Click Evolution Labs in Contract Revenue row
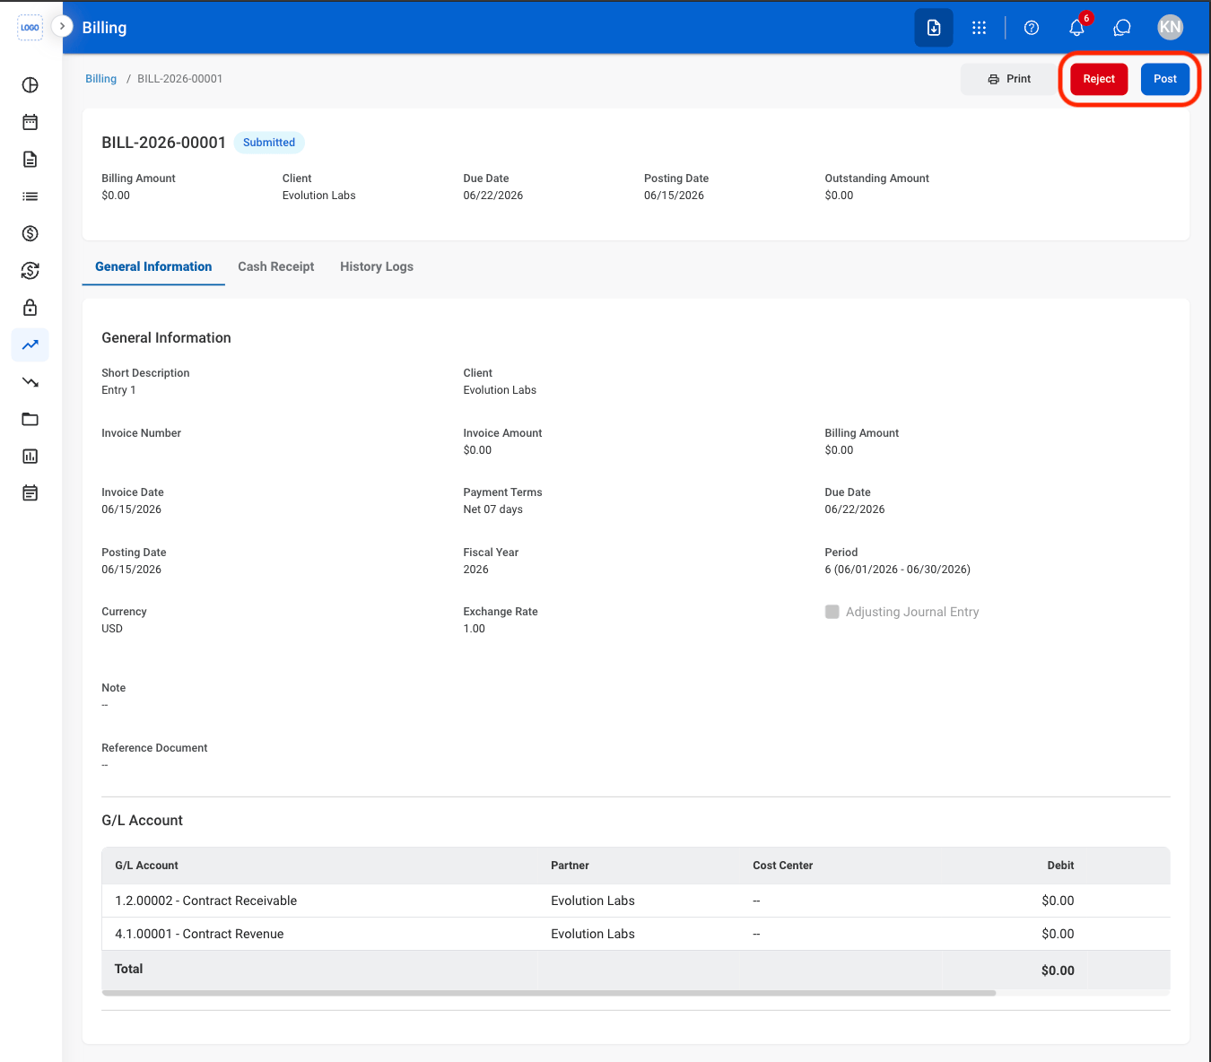1211x1062 pixels. coord(593,934)
